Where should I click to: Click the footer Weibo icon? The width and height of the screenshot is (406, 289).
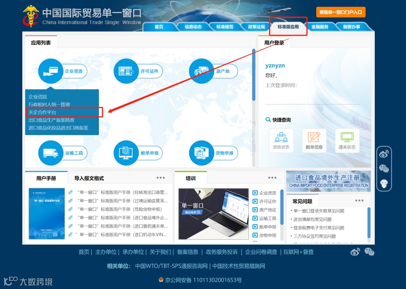355,252
